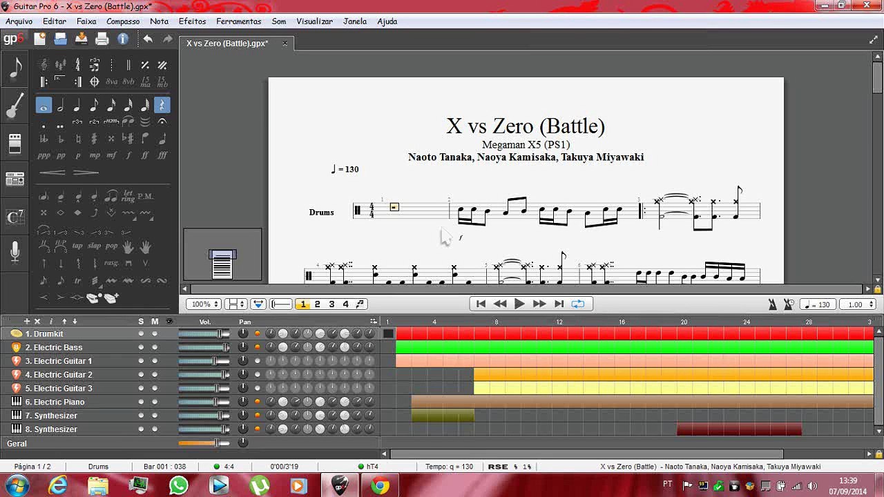Click the print icon
Screen dimensions: 884x497
pyautogui.click(x=102, y=39)
